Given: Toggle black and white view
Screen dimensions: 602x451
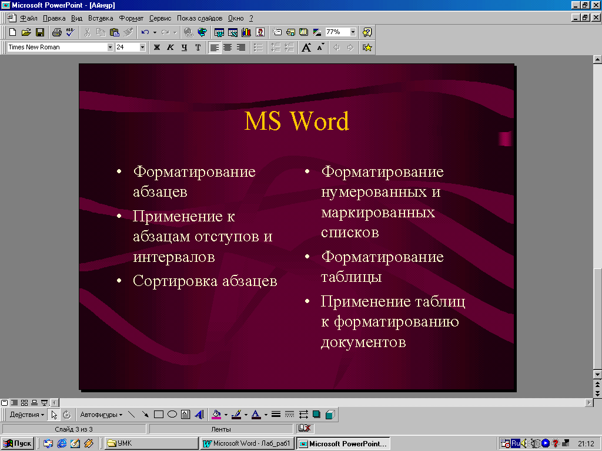Looking at the screenshot, I should 317,32.
